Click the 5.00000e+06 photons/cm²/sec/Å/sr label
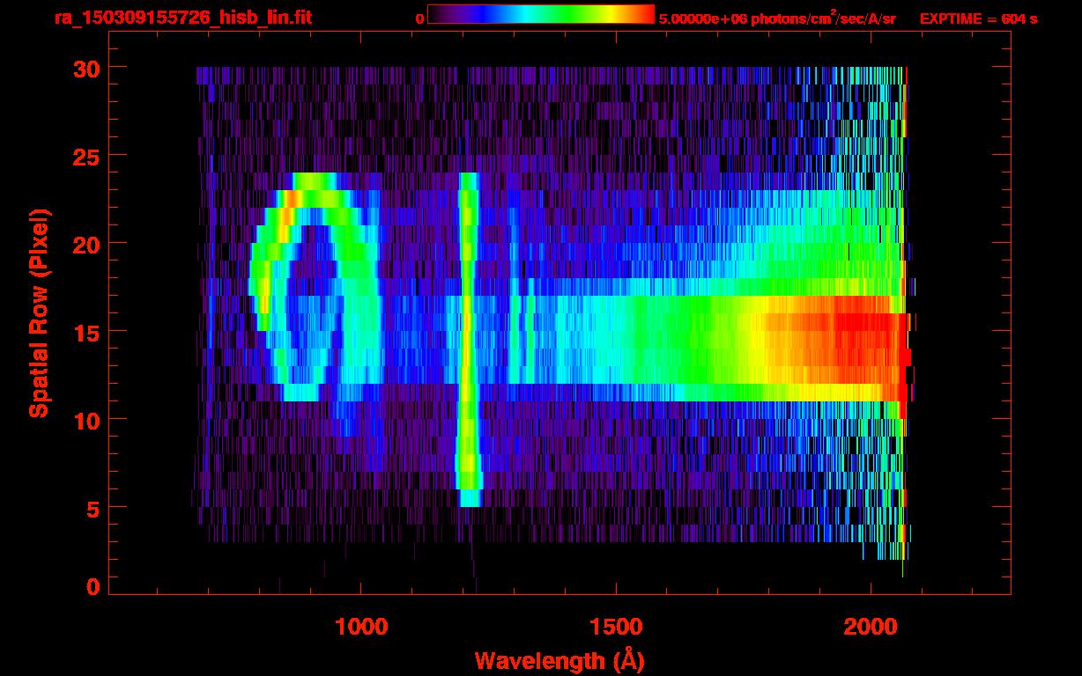This screenshot has width=1082, height=676. tap(777, 17)
